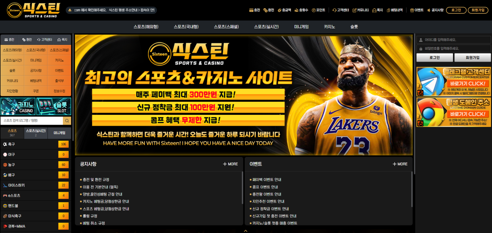This screenshot has height=233, width=492.
Task: Select the 미니게임 tab in left sidebar
Action: [x=60, y=133]
